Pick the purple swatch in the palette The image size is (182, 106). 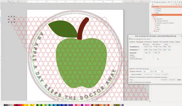pos(82,105)
